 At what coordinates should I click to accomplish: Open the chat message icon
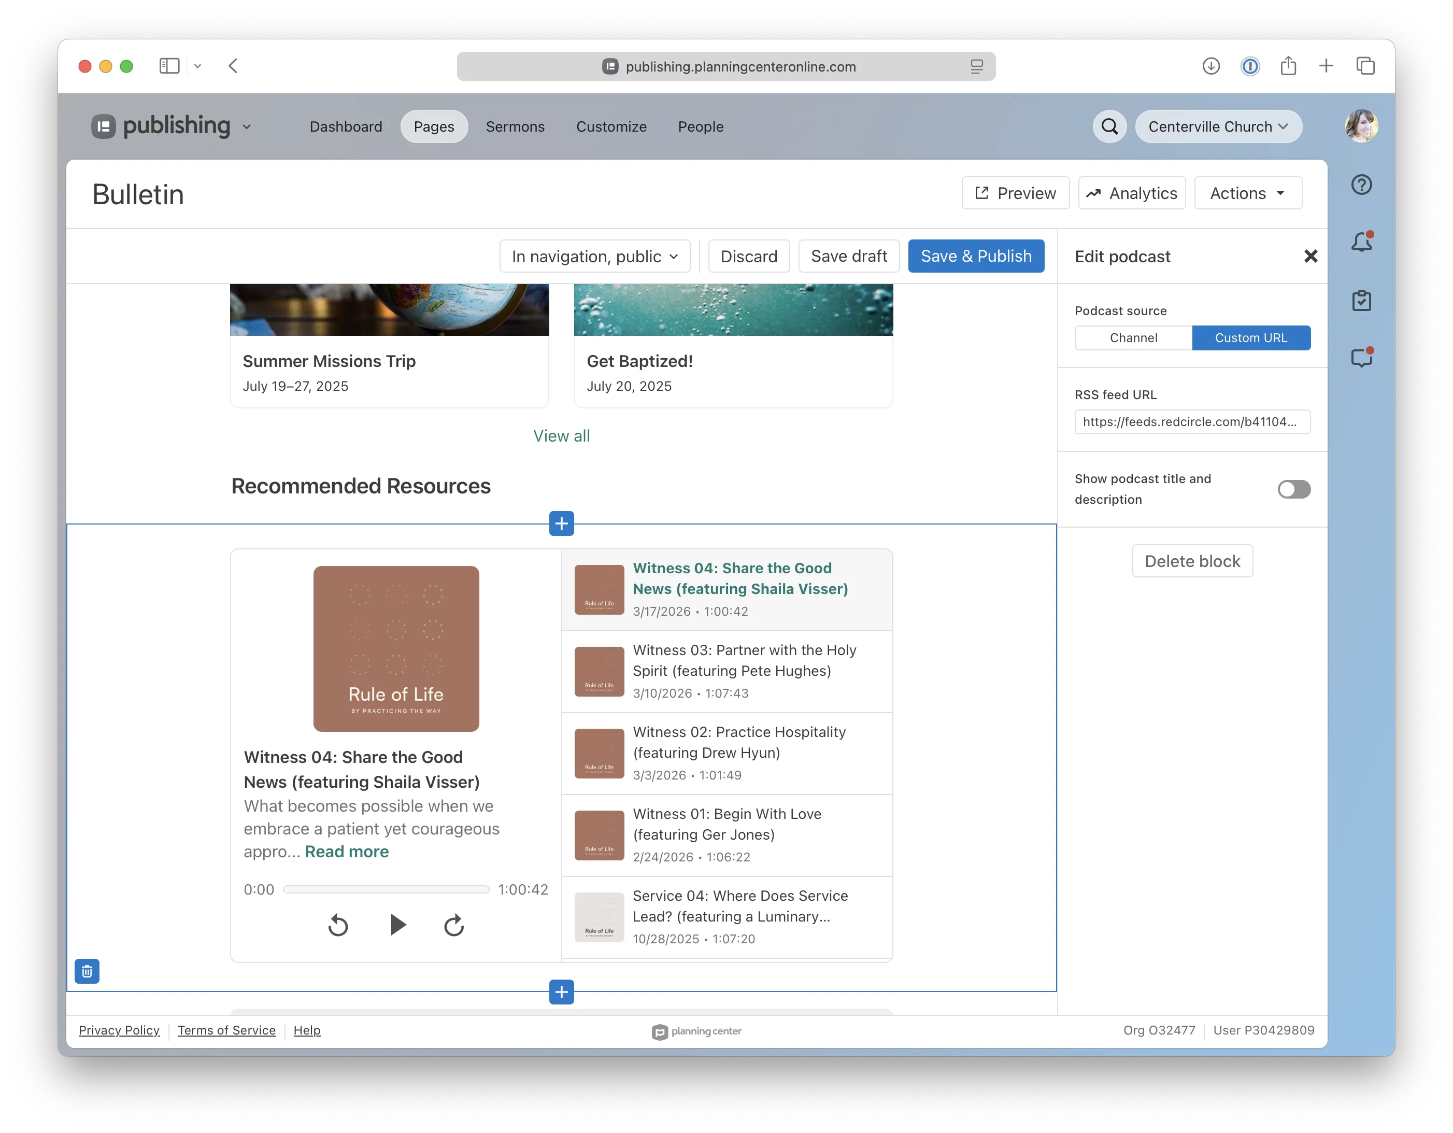(1361, 358)
